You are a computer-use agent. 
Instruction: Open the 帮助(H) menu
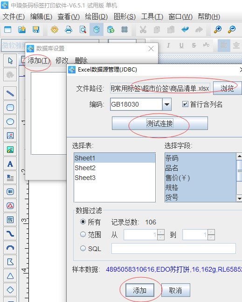209,16
